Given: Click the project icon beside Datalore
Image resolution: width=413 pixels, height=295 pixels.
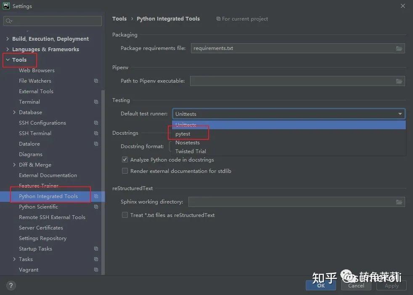Looking at the screenshot, I should [96, 144].
